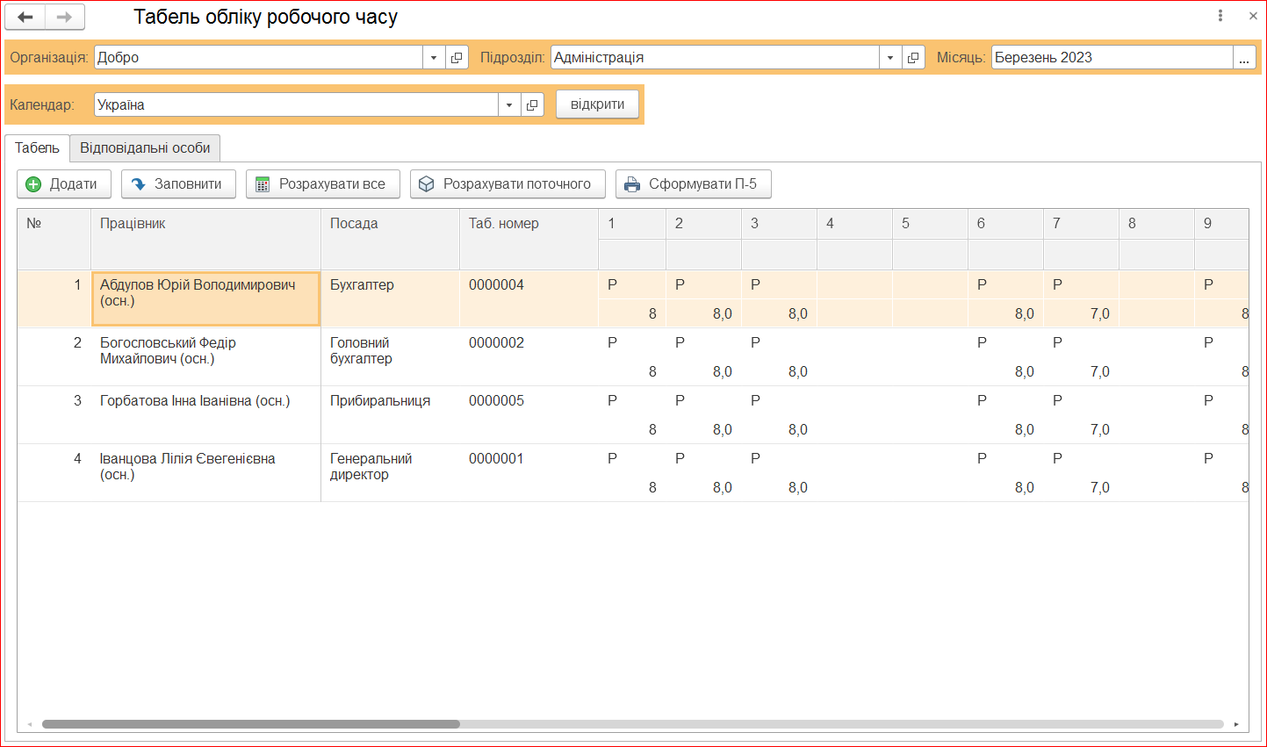The image size is (1267, 747).
Task: Click the day 1 column header
Action: coord(632,224)
